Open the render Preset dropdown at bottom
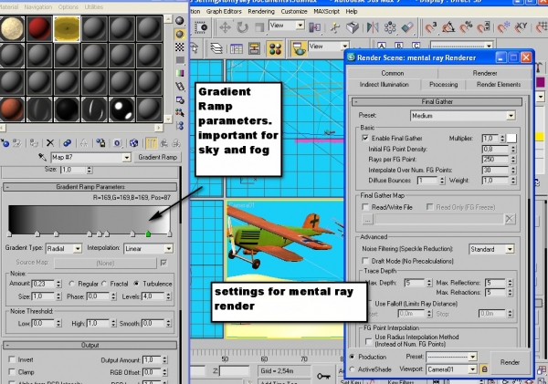The height and width of the screenshot is (384, 548). tap(452, 357)
